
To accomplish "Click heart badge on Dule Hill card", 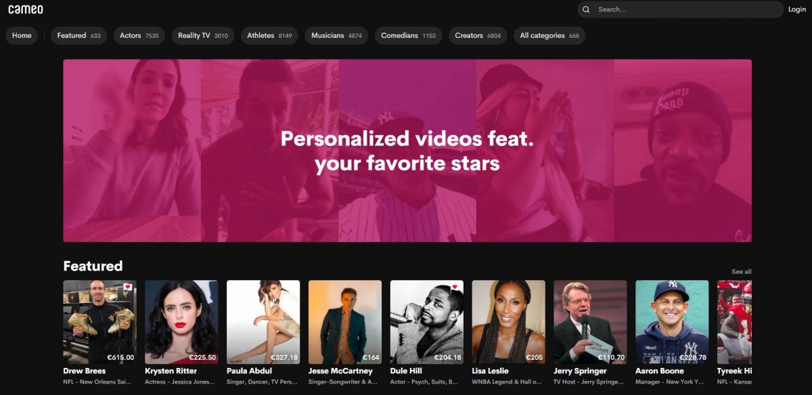I will [454, 287].
